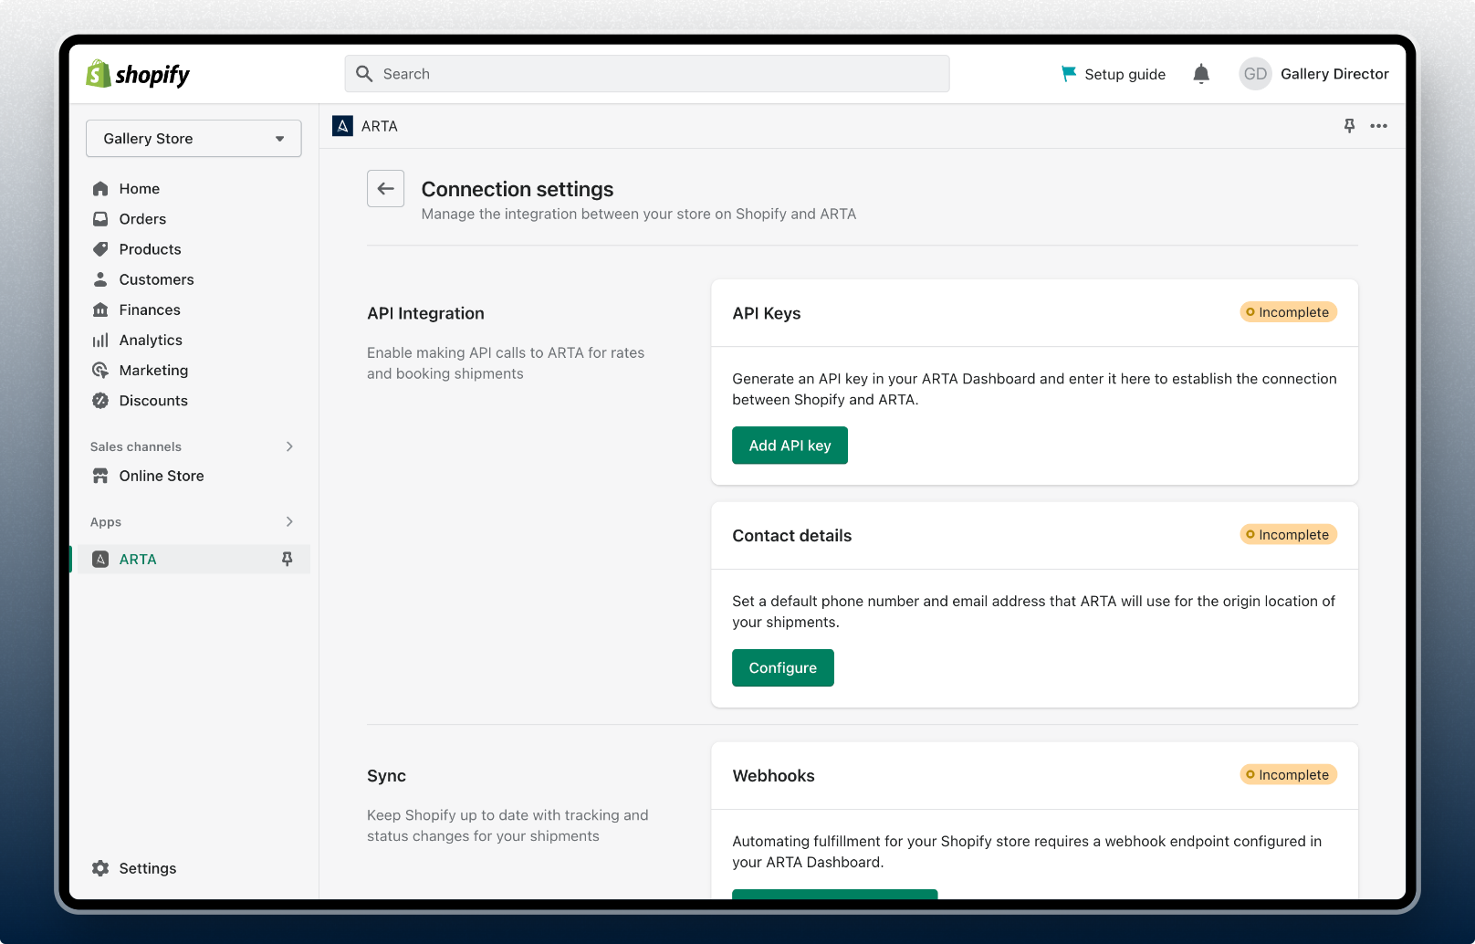
Task: Select the Orders icon
Action: tap(100, 218)
